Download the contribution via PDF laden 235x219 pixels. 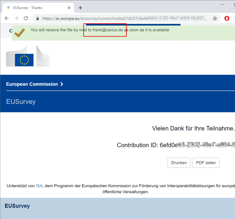206,163
